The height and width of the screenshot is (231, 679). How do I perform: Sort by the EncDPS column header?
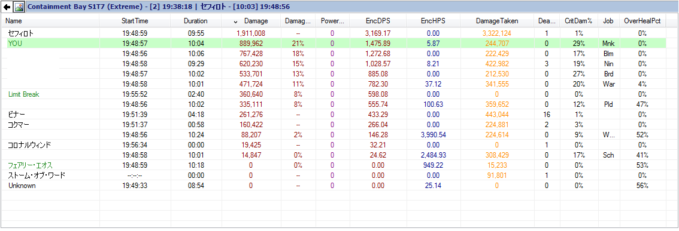(x=378, y=21)
